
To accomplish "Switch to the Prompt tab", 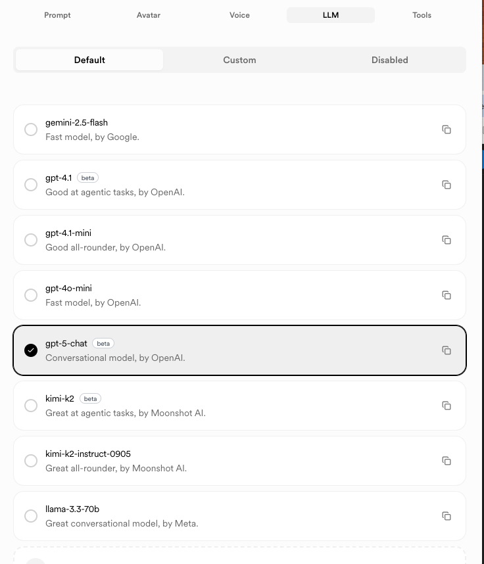I will pyautogui.click(x=57, y=15).
